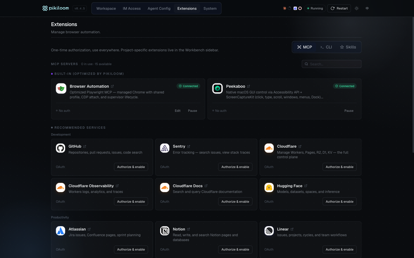Image resolution: width=414 pixels, height=258 pixels.
Task: Select the MCP extensions view
Action: (x=305, y=47)
